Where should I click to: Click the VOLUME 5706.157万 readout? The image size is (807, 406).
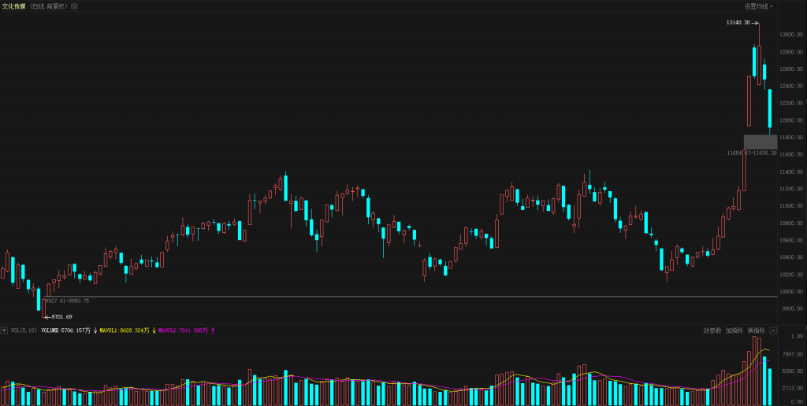65,330
